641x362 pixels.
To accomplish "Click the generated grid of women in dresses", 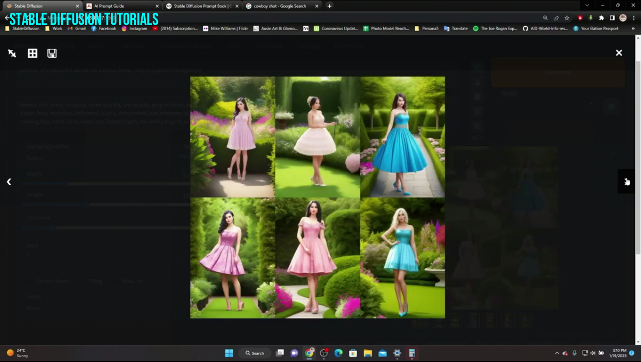I will tap(318, 197).
